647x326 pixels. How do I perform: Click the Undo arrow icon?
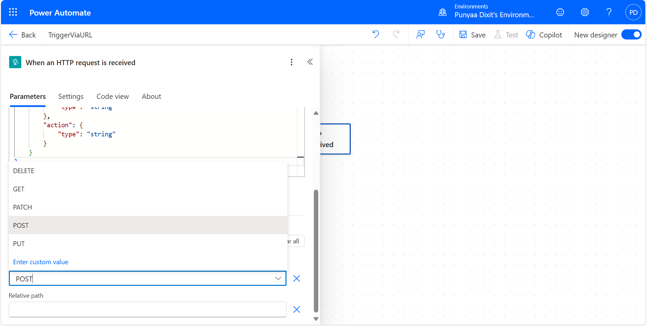tap(376, 34)
